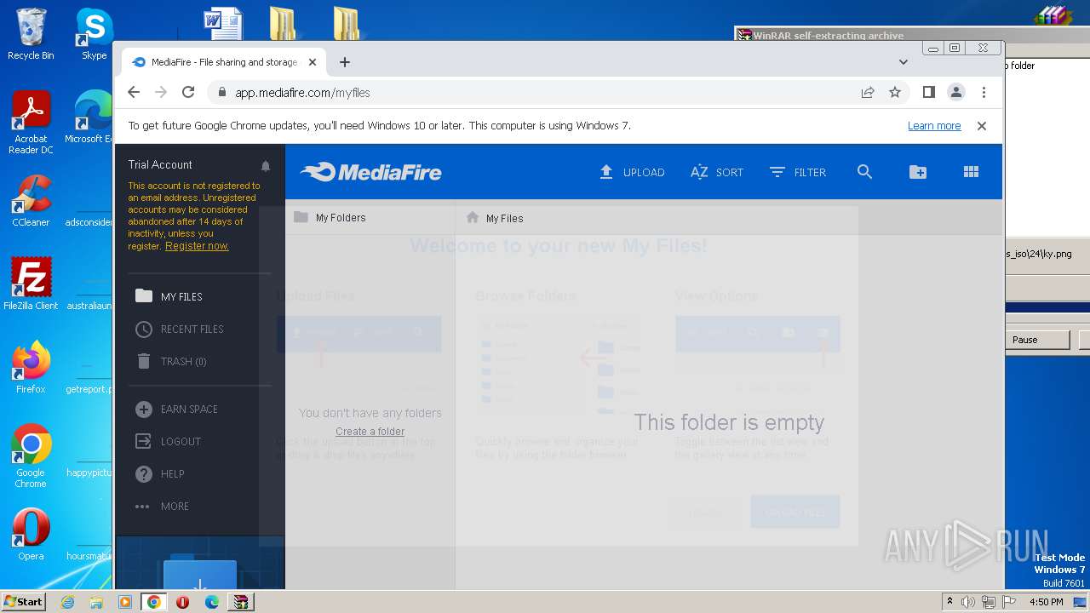Click the Learn more link
This screenshot has height=613, width=1090.
934,126
